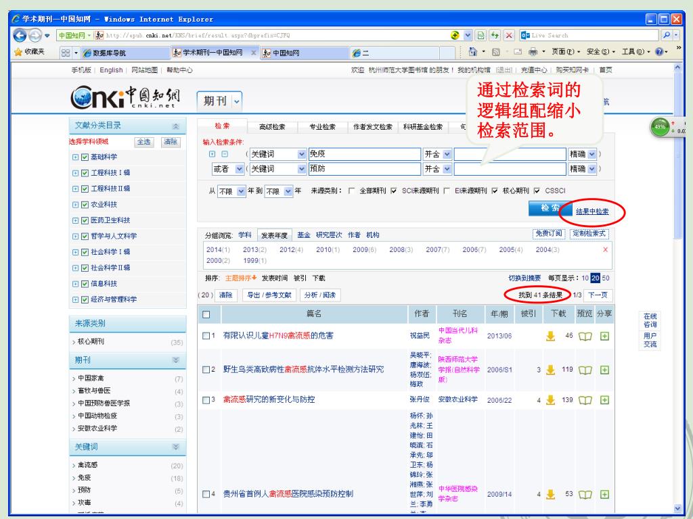Switch to the 专业检索 tab

click(x=322, y=126)
